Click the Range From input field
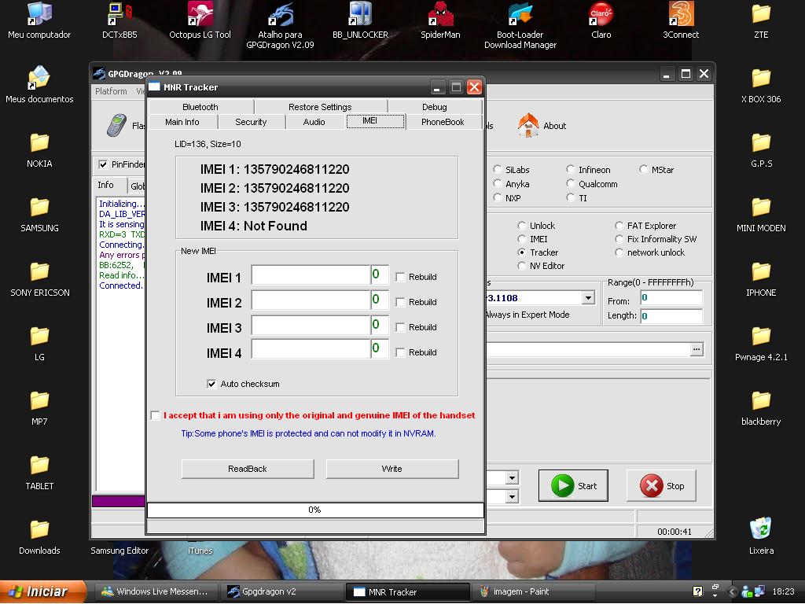 (x=671, y=298)
